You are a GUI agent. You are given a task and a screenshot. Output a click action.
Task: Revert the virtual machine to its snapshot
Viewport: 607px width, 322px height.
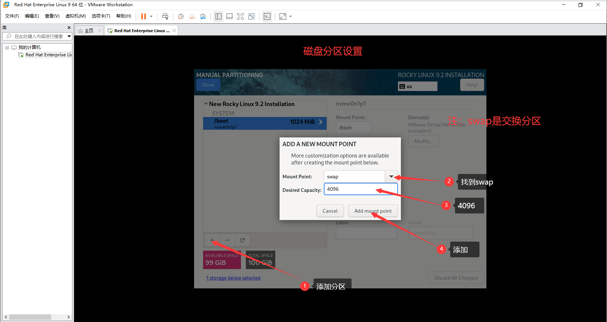[x=192, y=16]
